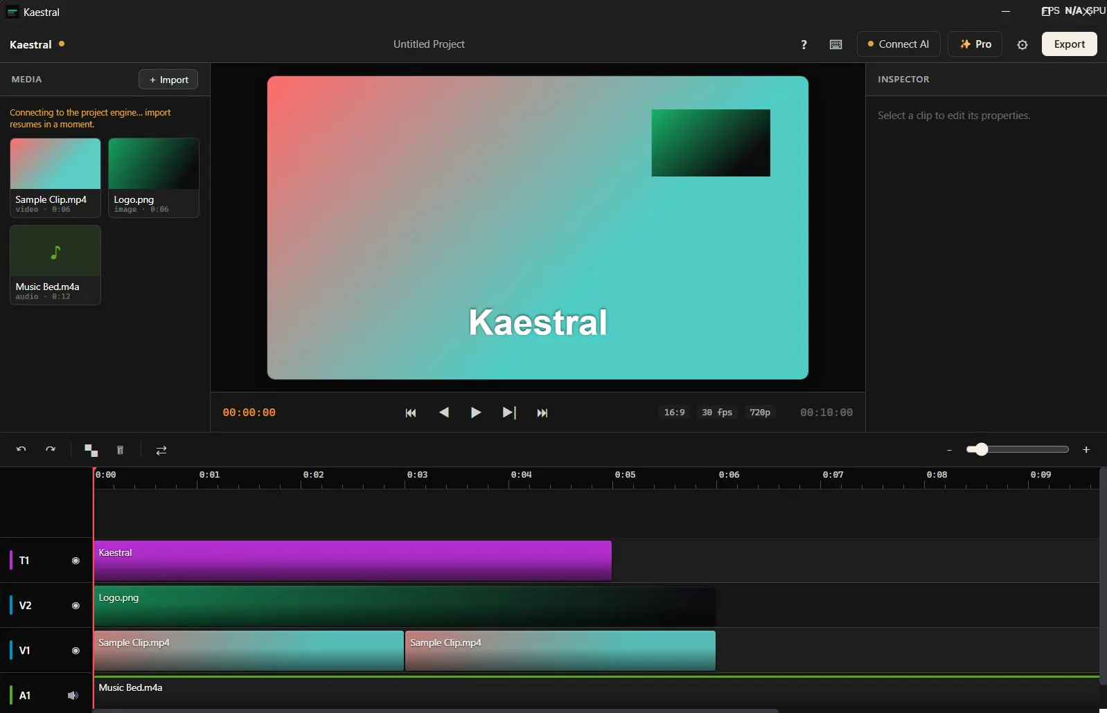Click the 00:10:00 total duration
The height and width of the screenshot is (713, 1107).
tap(826, 413)
